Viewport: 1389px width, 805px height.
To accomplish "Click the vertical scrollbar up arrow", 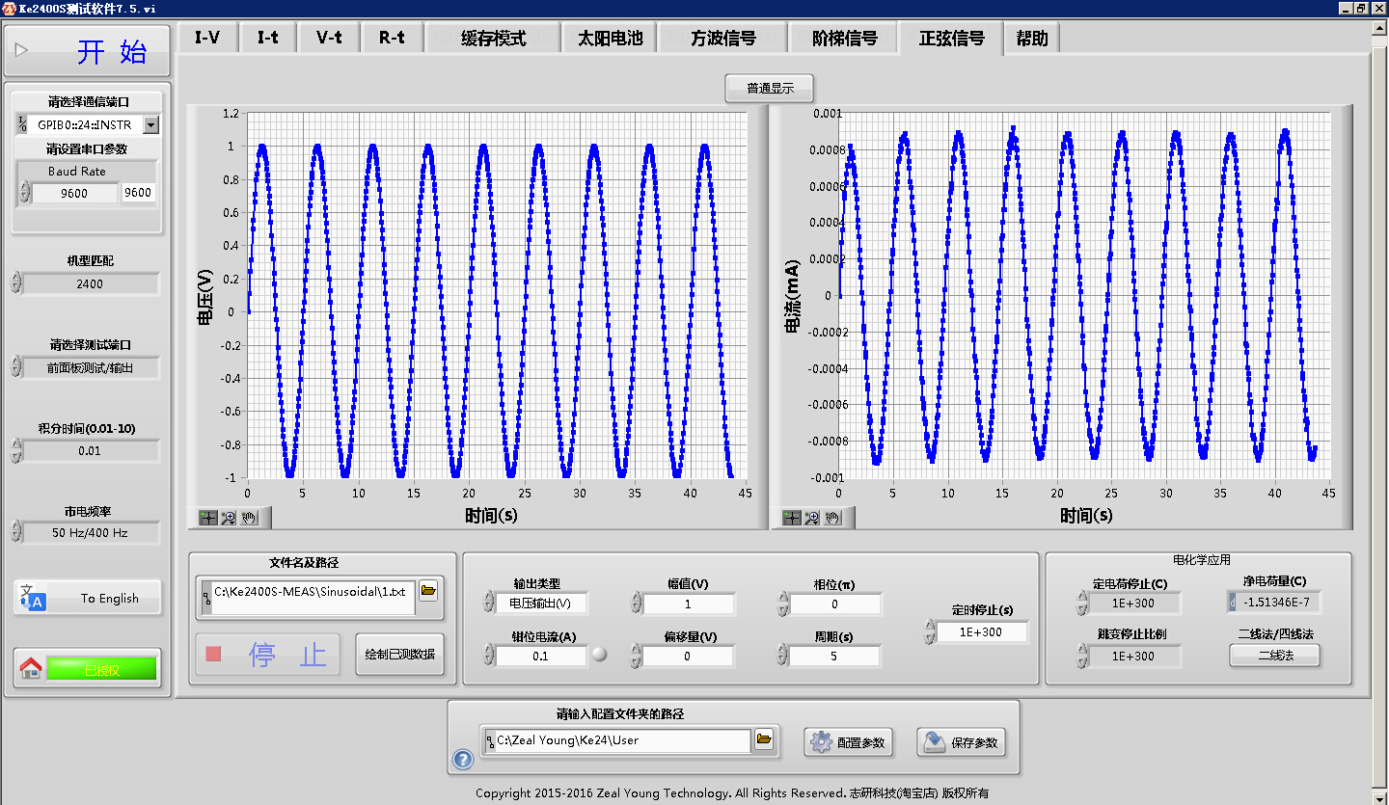I will click(x=1379, y=28).
